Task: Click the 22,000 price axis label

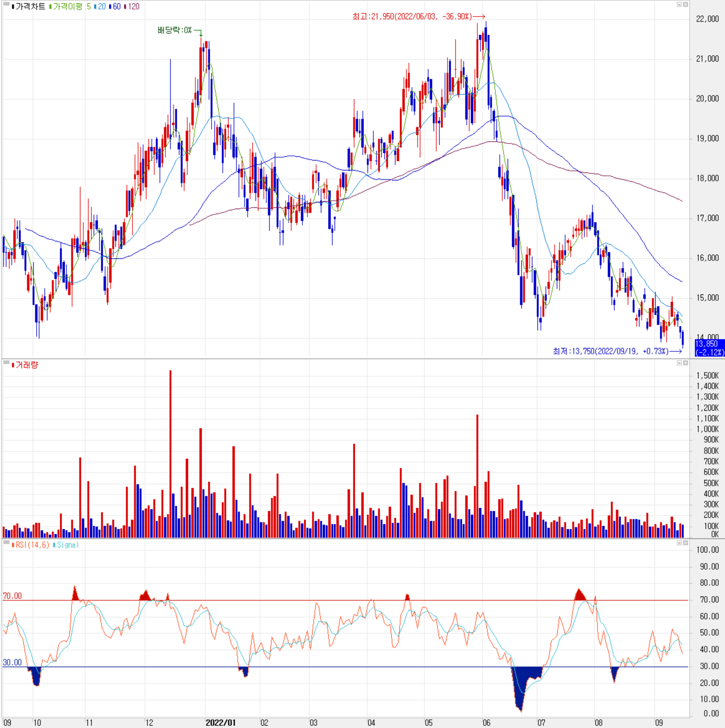Action: (708, 19)
